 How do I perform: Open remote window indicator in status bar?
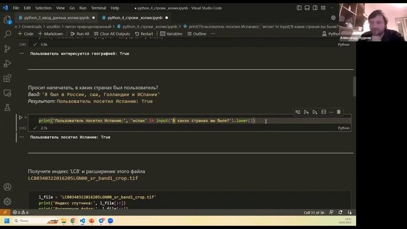tap(5, 212)
